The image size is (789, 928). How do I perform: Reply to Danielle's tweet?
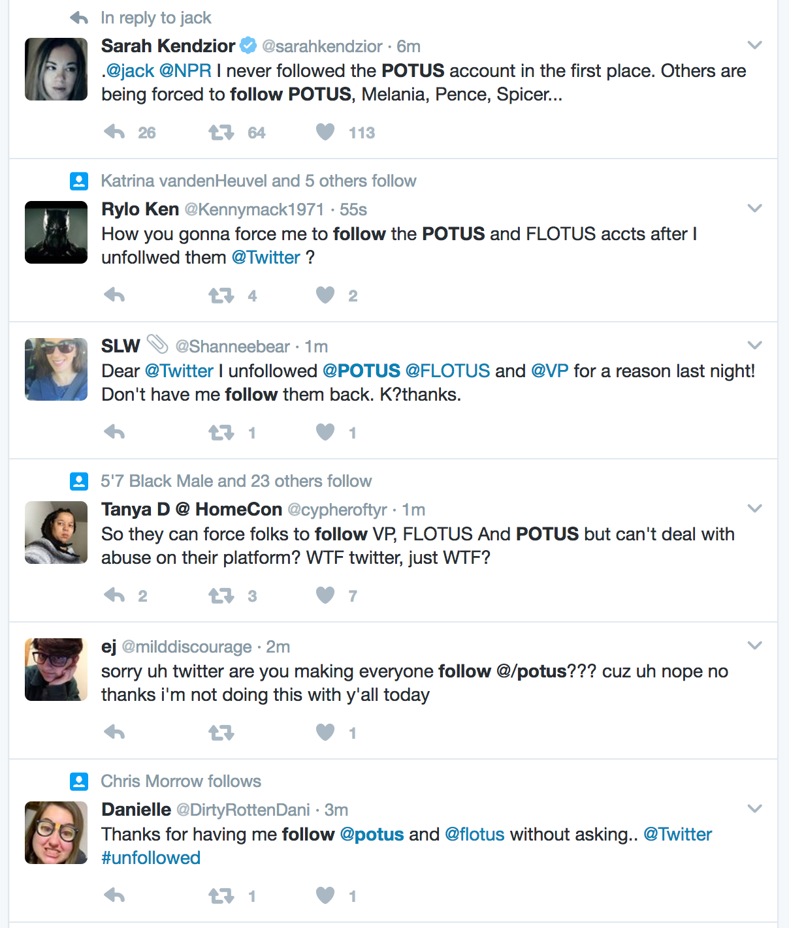(114, 895)
